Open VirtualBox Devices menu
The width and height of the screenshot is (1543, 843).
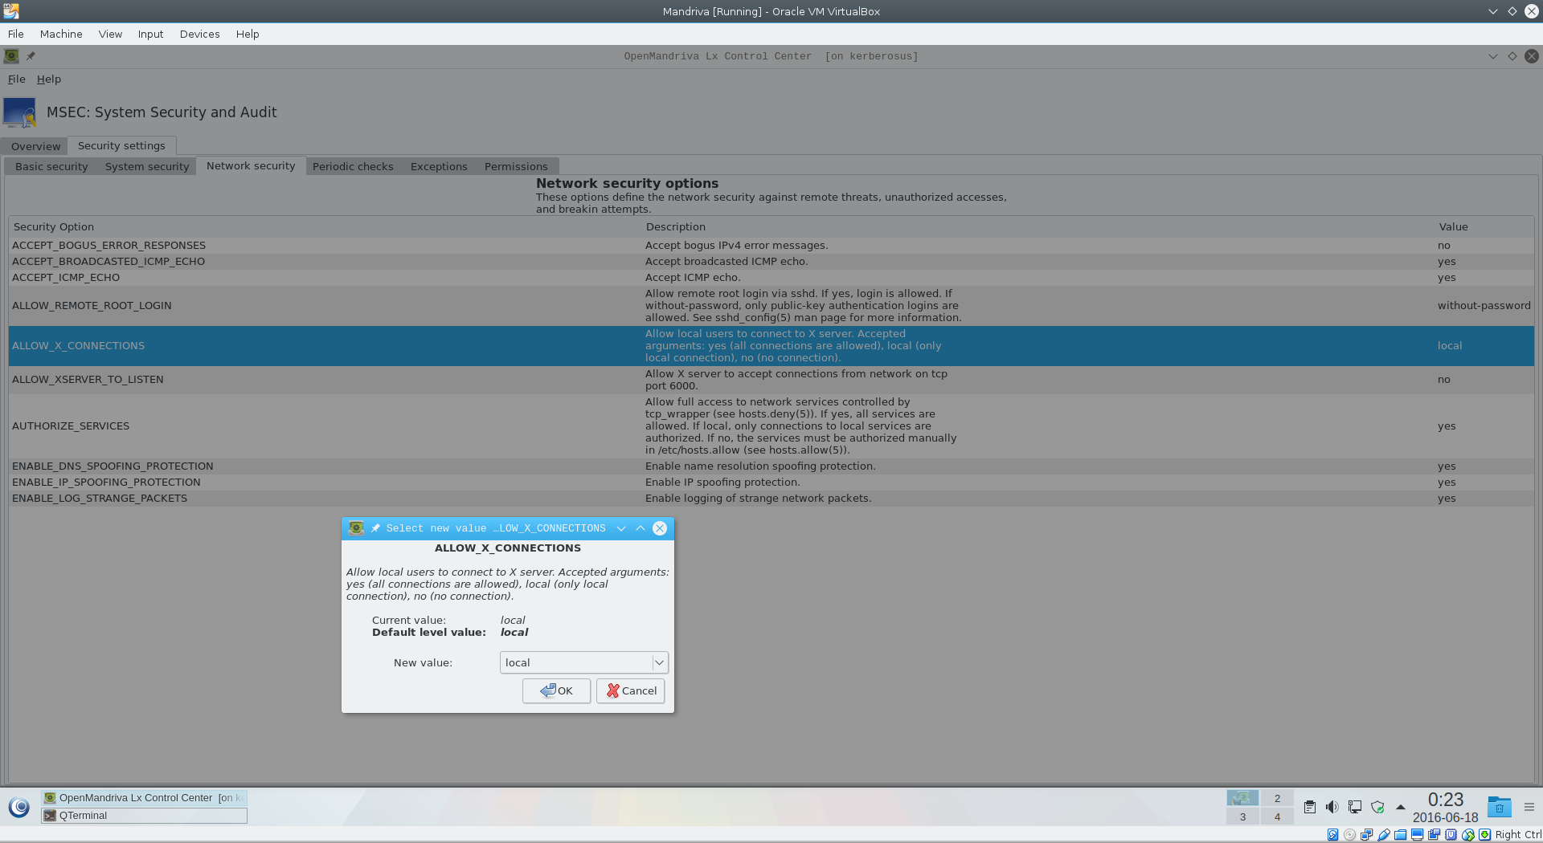point(199,34)
